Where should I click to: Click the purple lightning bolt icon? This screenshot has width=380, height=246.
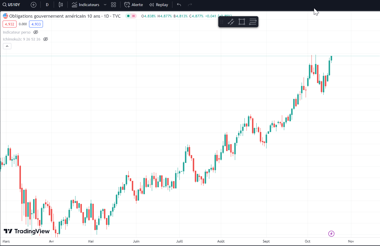click(332, 234)
